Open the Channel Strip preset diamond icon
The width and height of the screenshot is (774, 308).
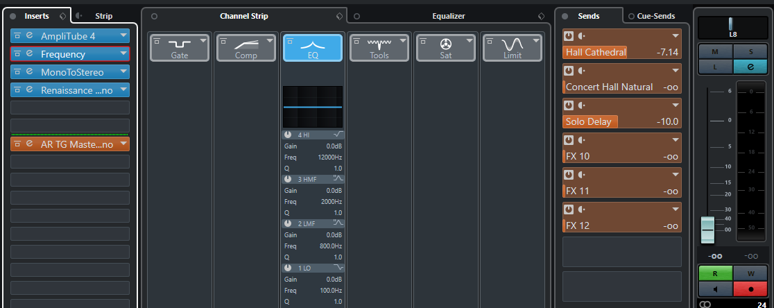(339, 16)
